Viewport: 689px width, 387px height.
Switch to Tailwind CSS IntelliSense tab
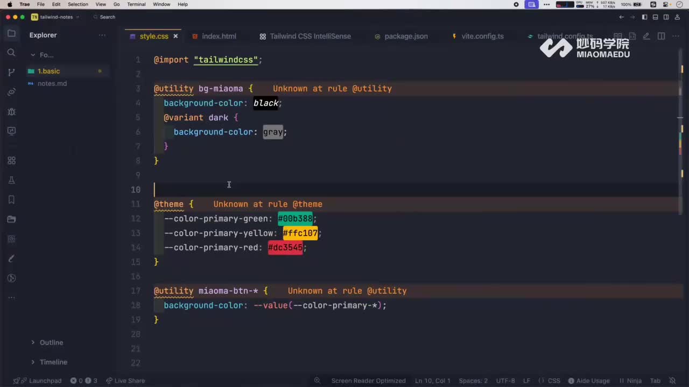pyautogui.click(x=305, y=36)
